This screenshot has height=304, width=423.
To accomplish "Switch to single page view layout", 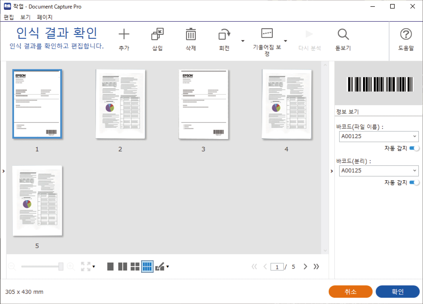I will (x=110, y=266).
